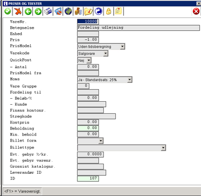Click the Stregkode input field
This screenshot has width=201, height=196.
click(96, 116)
